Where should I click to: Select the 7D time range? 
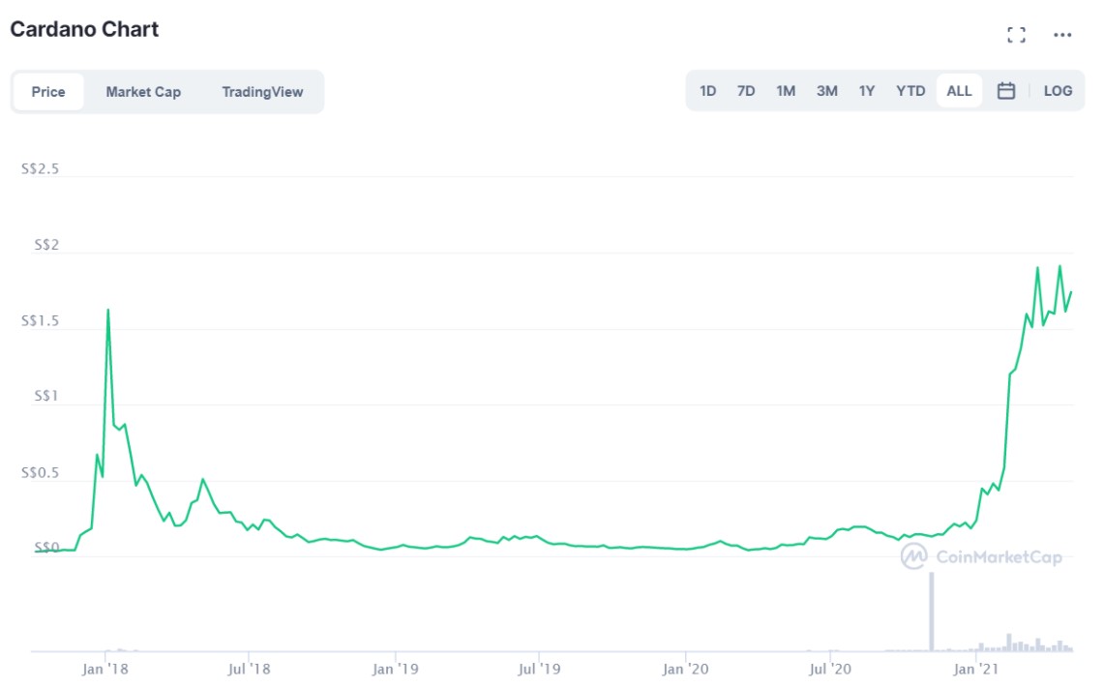coord(746,91)
